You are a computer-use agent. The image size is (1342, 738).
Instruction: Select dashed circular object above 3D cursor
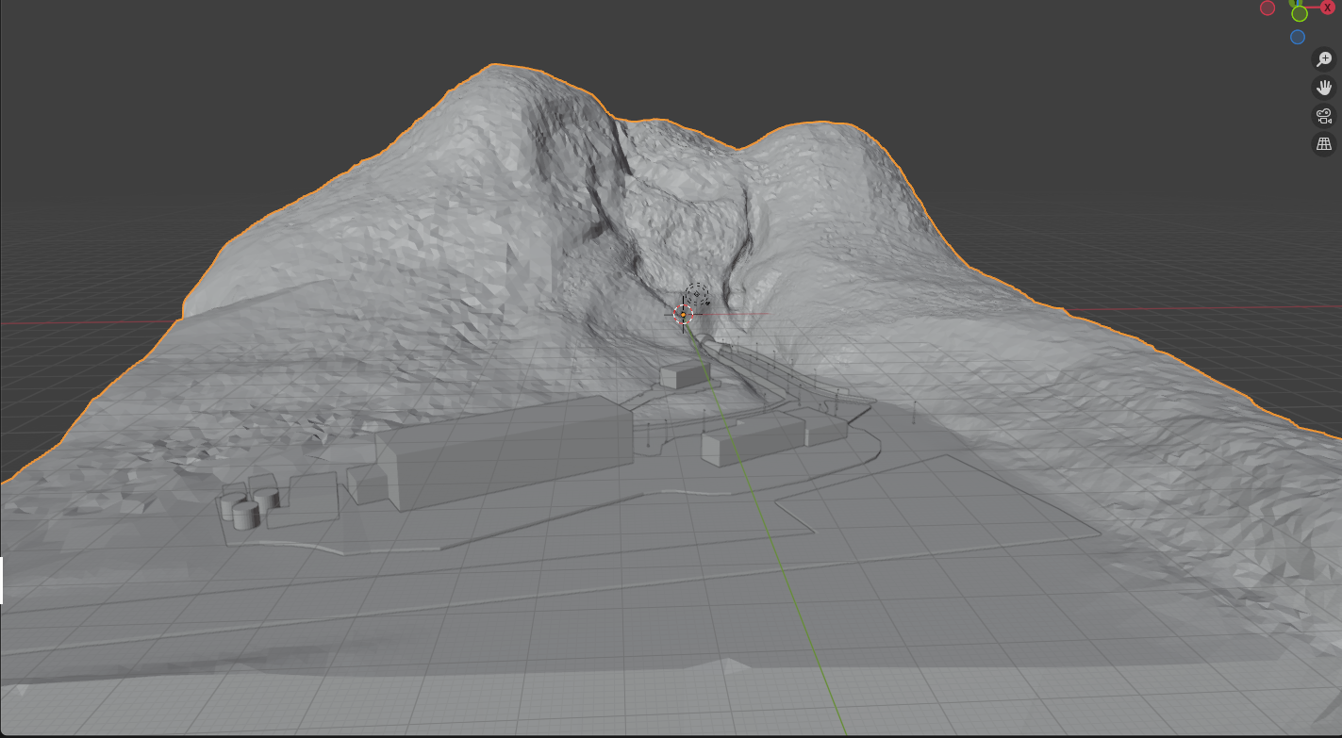697,294
